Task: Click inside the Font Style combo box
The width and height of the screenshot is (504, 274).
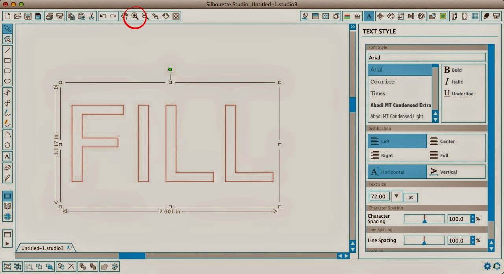Action: tap(426, 57)
